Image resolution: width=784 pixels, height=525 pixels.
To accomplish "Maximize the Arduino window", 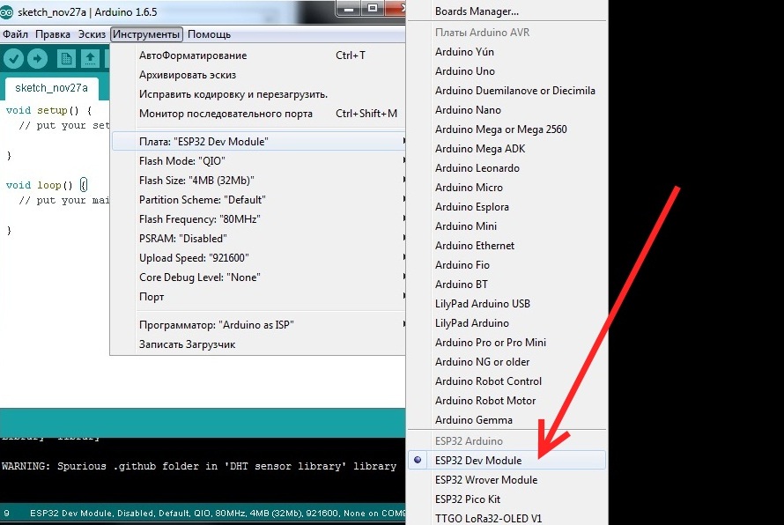I will tap(373, 9).
